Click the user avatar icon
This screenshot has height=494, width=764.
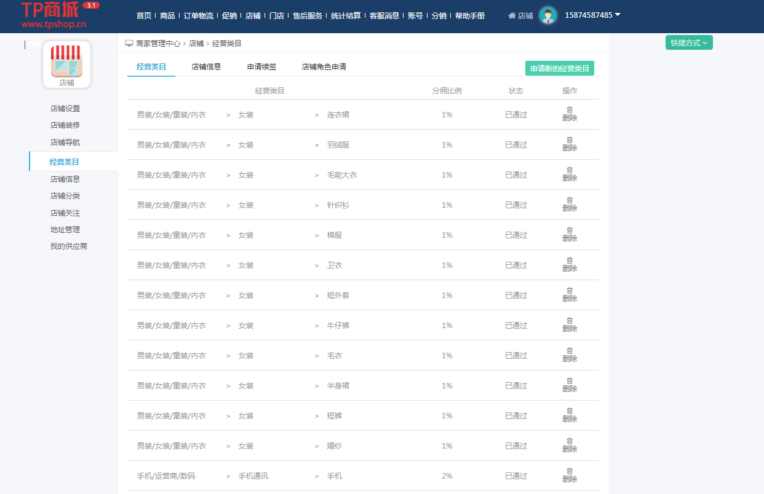(547, 15)
